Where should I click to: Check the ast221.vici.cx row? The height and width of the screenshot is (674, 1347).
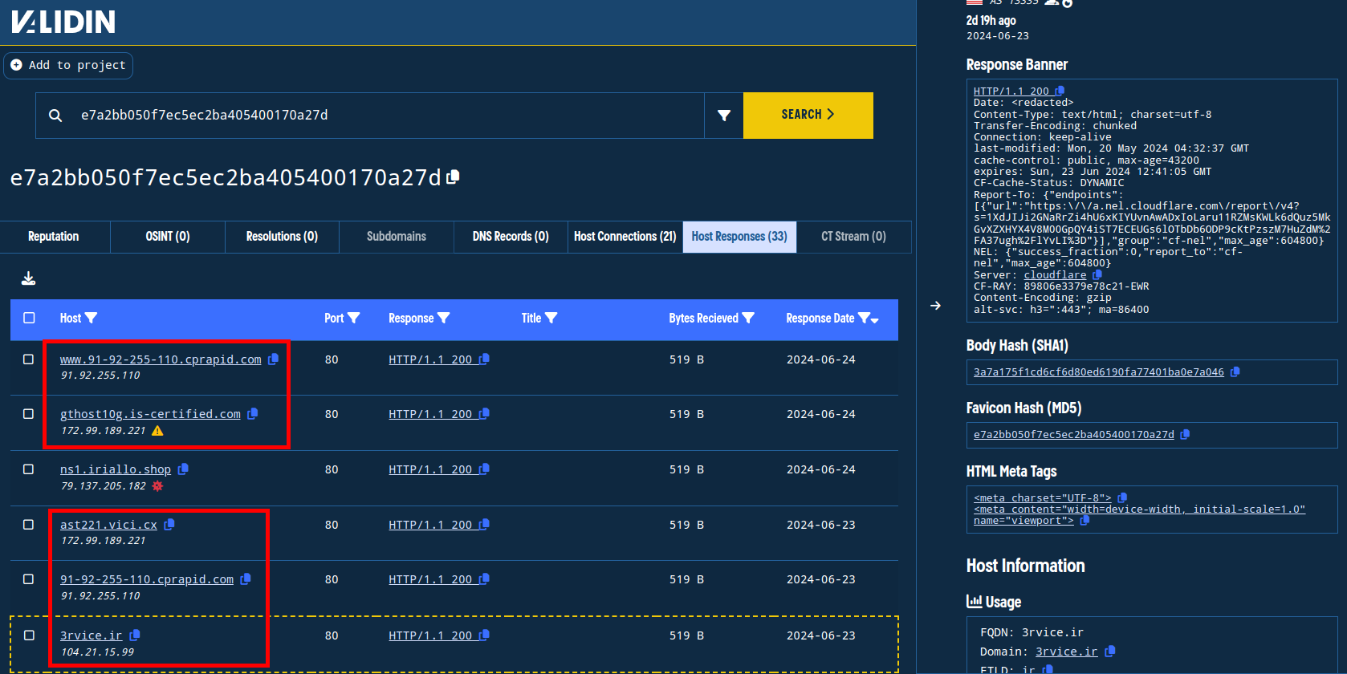tap(29, 525)
